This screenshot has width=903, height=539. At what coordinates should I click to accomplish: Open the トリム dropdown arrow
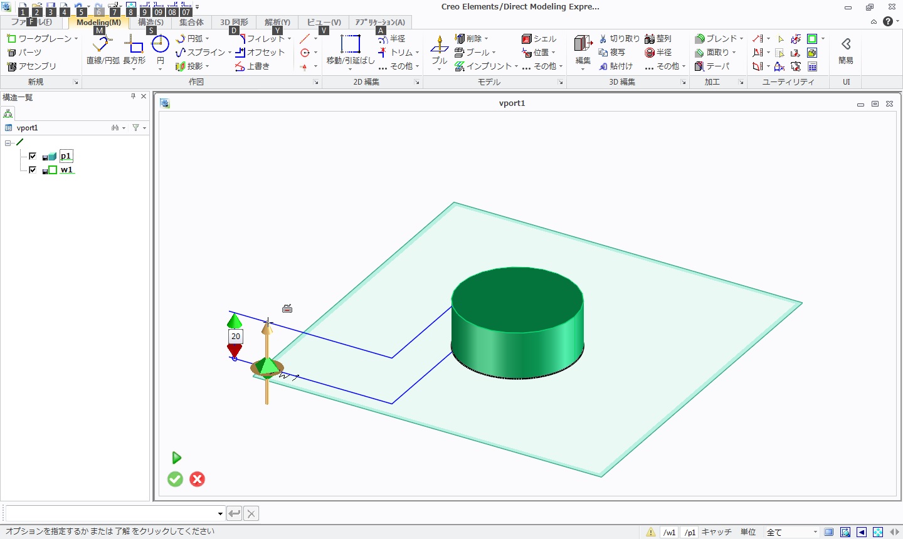(417, 53)
